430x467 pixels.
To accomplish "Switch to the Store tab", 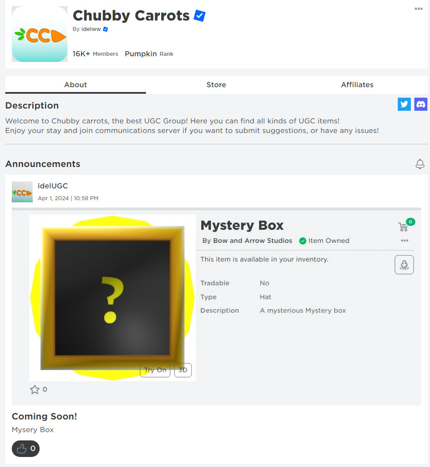I will point(217,85).
